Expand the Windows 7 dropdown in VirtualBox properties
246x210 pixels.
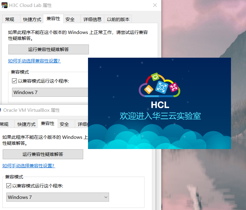(x=58, y=197)
